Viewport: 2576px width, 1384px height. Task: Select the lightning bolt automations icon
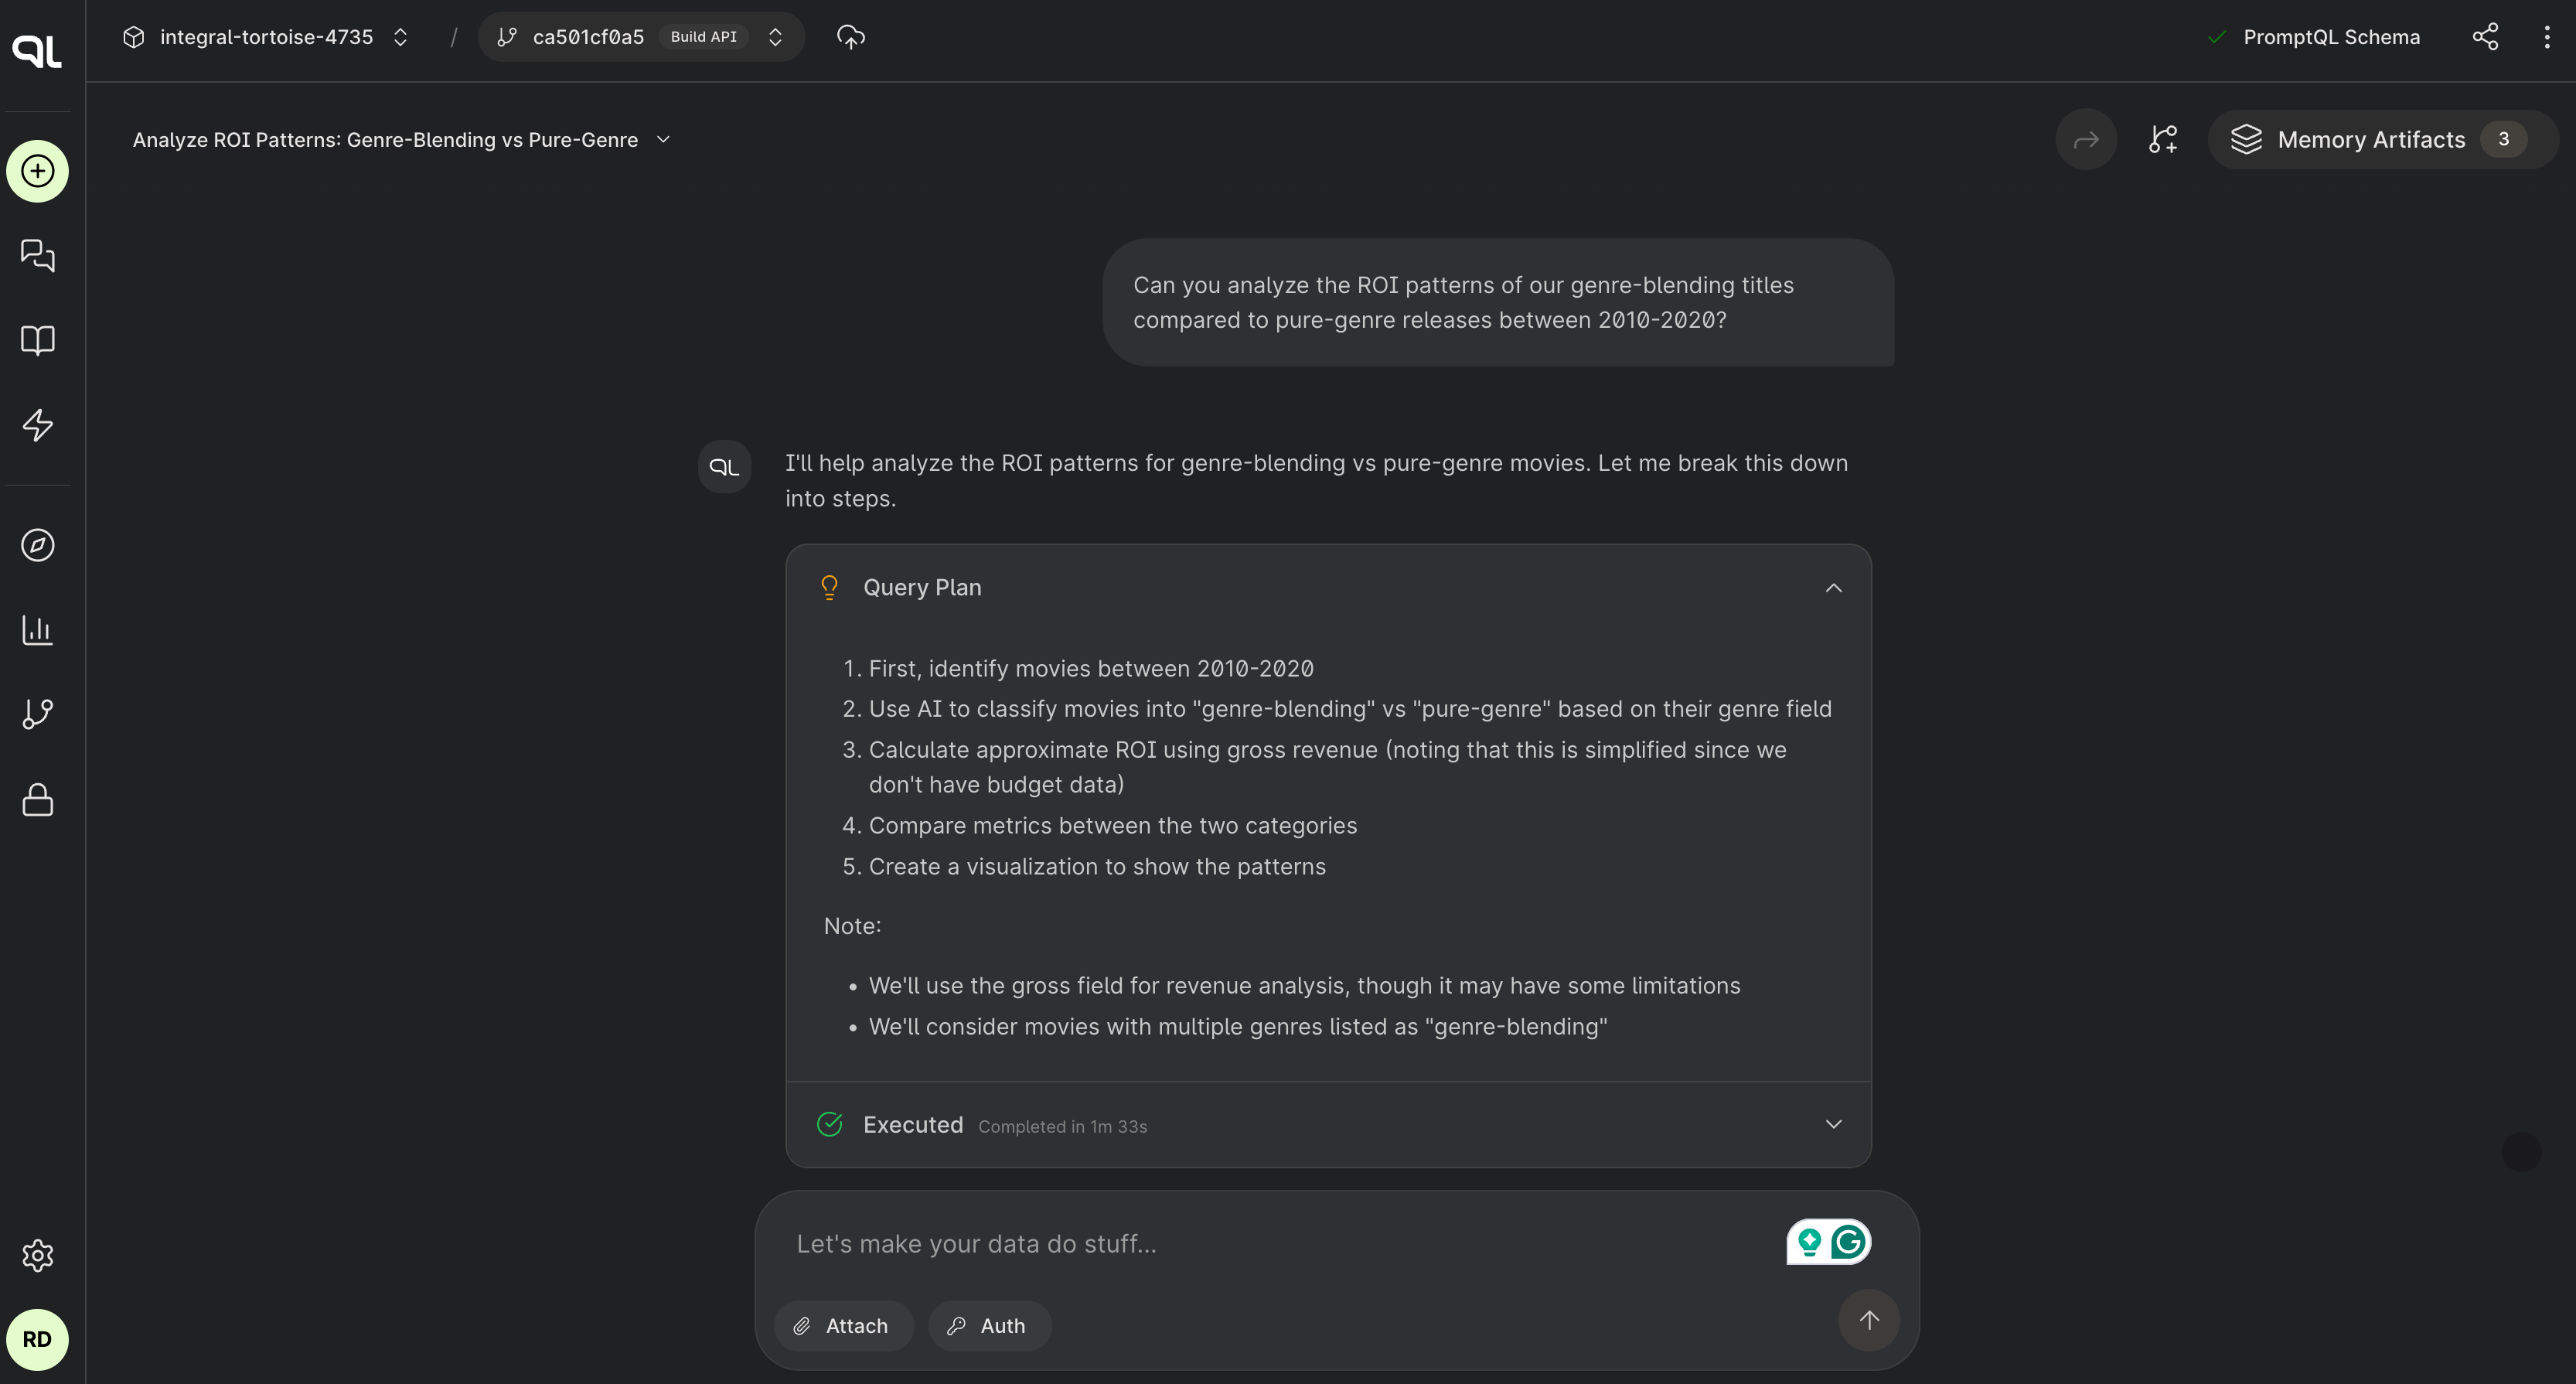[37, 425]
